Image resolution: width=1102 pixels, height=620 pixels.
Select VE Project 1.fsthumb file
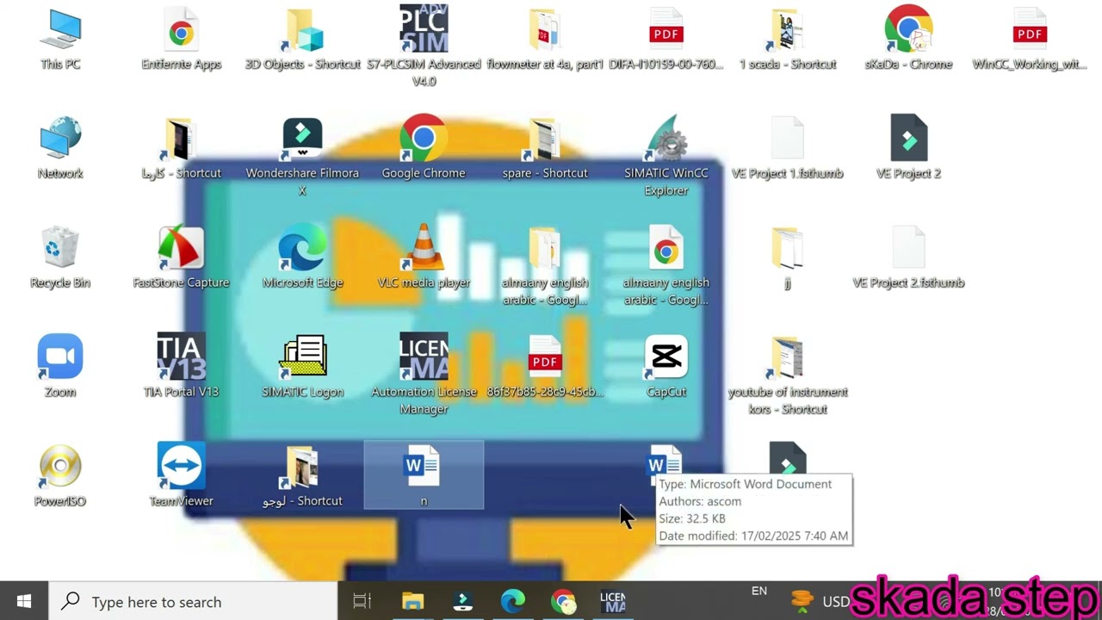coord(787,148)
